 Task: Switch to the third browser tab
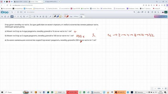point(51,2)
